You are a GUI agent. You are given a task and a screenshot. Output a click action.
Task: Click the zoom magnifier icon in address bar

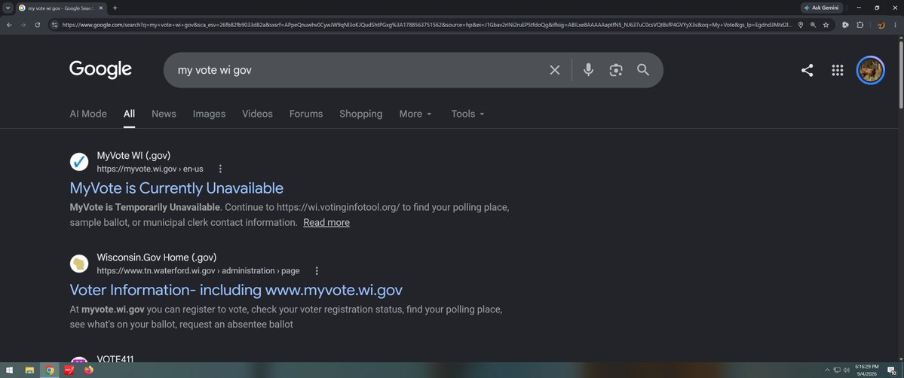(x=813, y=25)
